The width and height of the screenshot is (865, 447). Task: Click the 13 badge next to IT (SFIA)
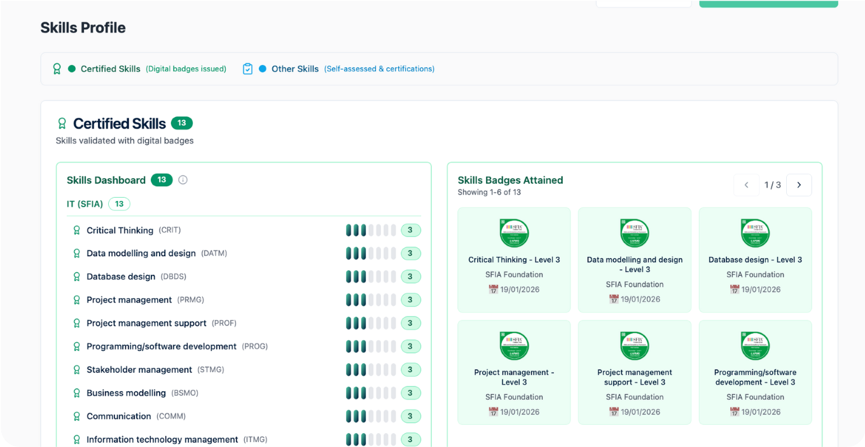point(119,204)
